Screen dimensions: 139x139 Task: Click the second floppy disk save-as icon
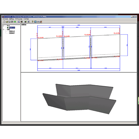(x=12, y=22)
